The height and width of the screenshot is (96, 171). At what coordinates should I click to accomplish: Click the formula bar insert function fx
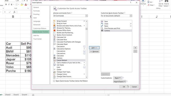pos(14,12)
